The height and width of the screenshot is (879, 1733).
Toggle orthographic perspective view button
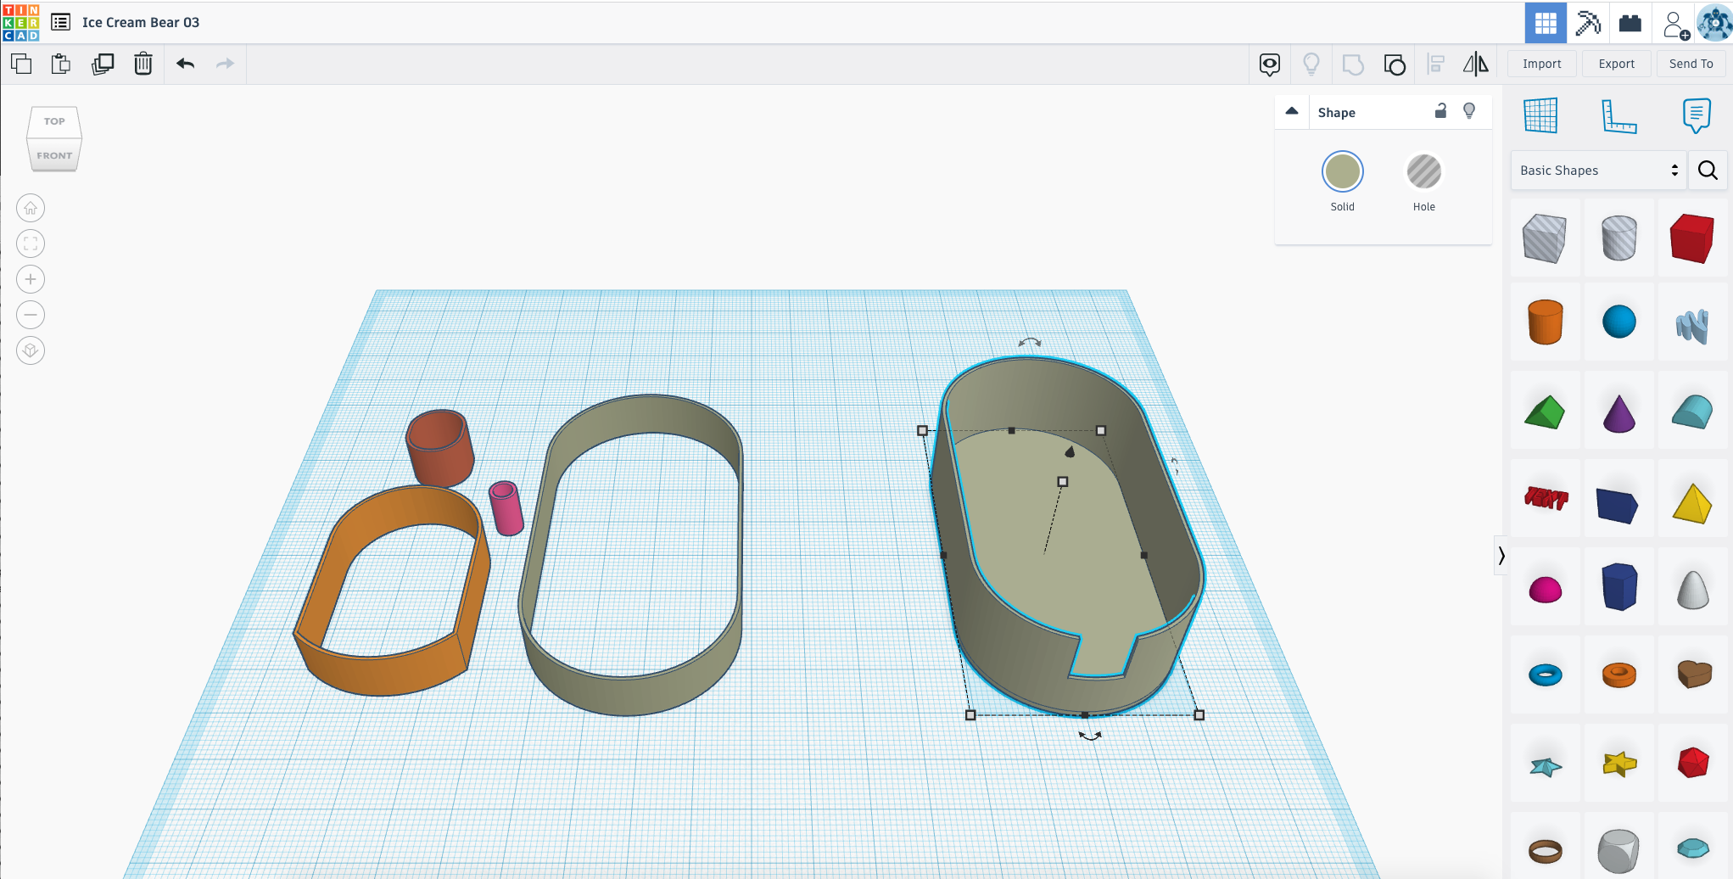pos(31,350)
